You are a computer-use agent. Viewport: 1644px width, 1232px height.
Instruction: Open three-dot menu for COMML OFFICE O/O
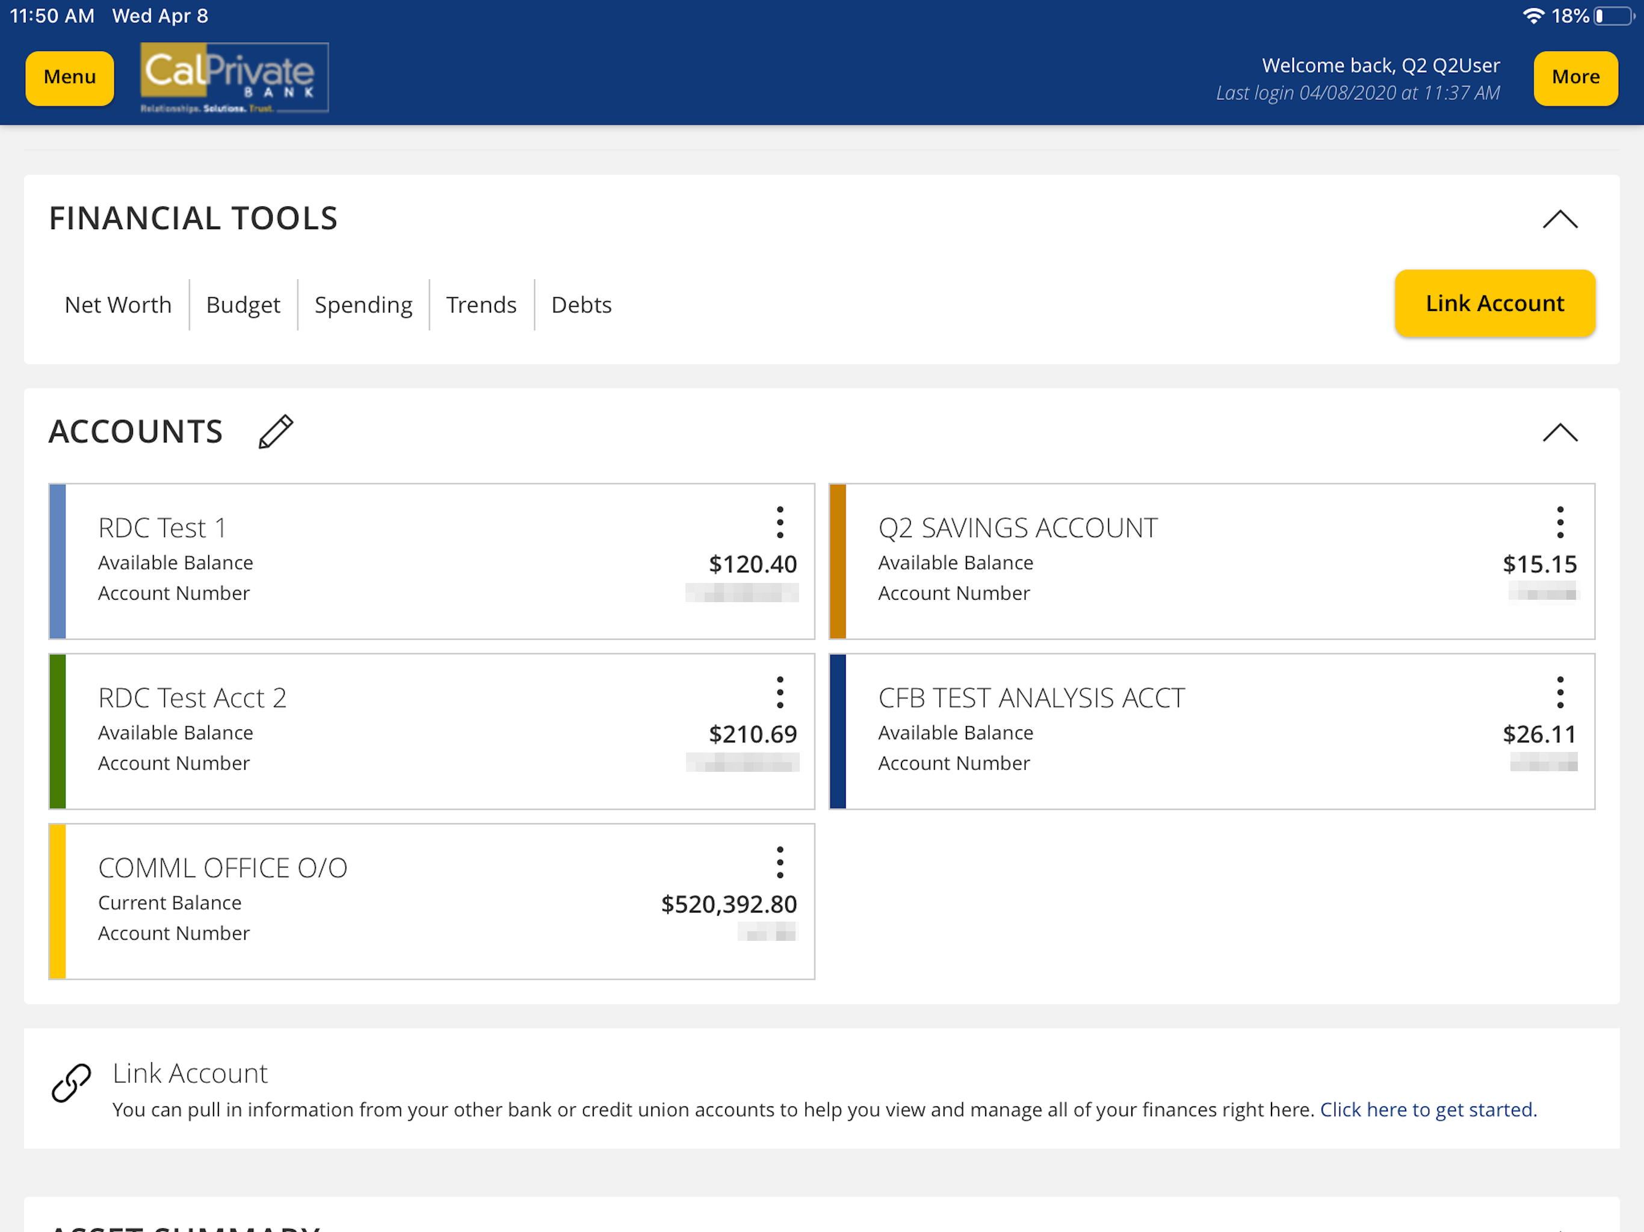[780, 862]
